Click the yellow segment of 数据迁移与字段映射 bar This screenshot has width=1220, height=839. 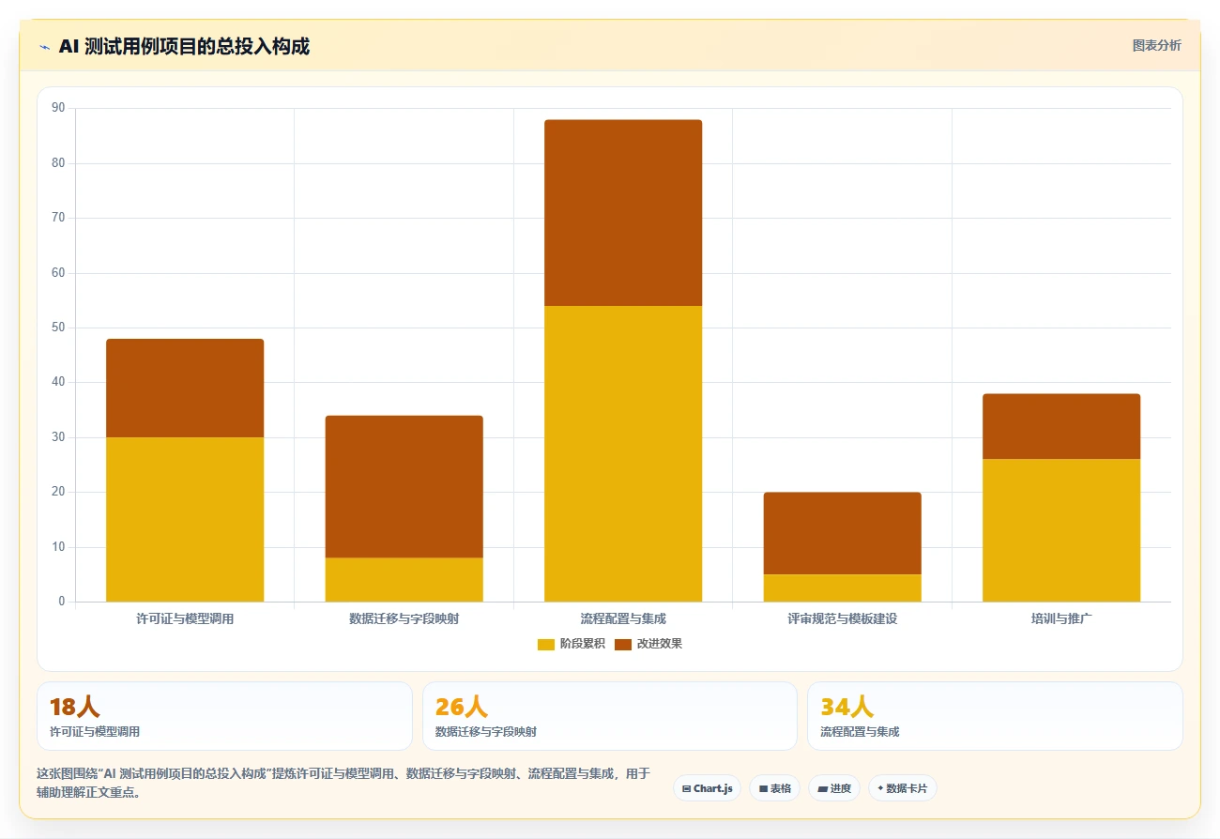tap(404, 580)
